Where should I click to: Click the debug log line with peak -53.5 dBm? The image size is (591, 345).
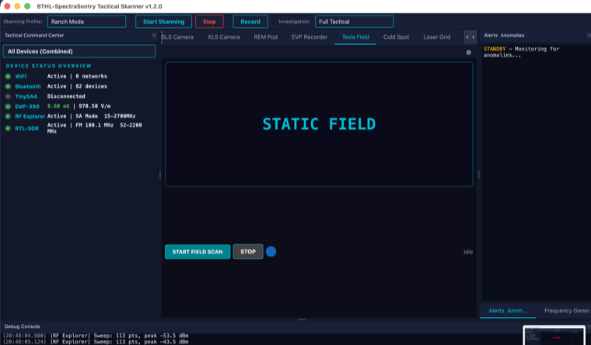tap(96, 336)
